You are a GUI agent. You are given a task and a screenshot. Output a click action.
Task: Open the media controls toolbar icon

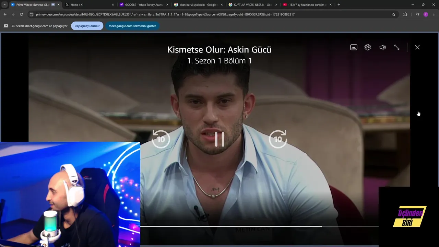(x=417, y=14)
